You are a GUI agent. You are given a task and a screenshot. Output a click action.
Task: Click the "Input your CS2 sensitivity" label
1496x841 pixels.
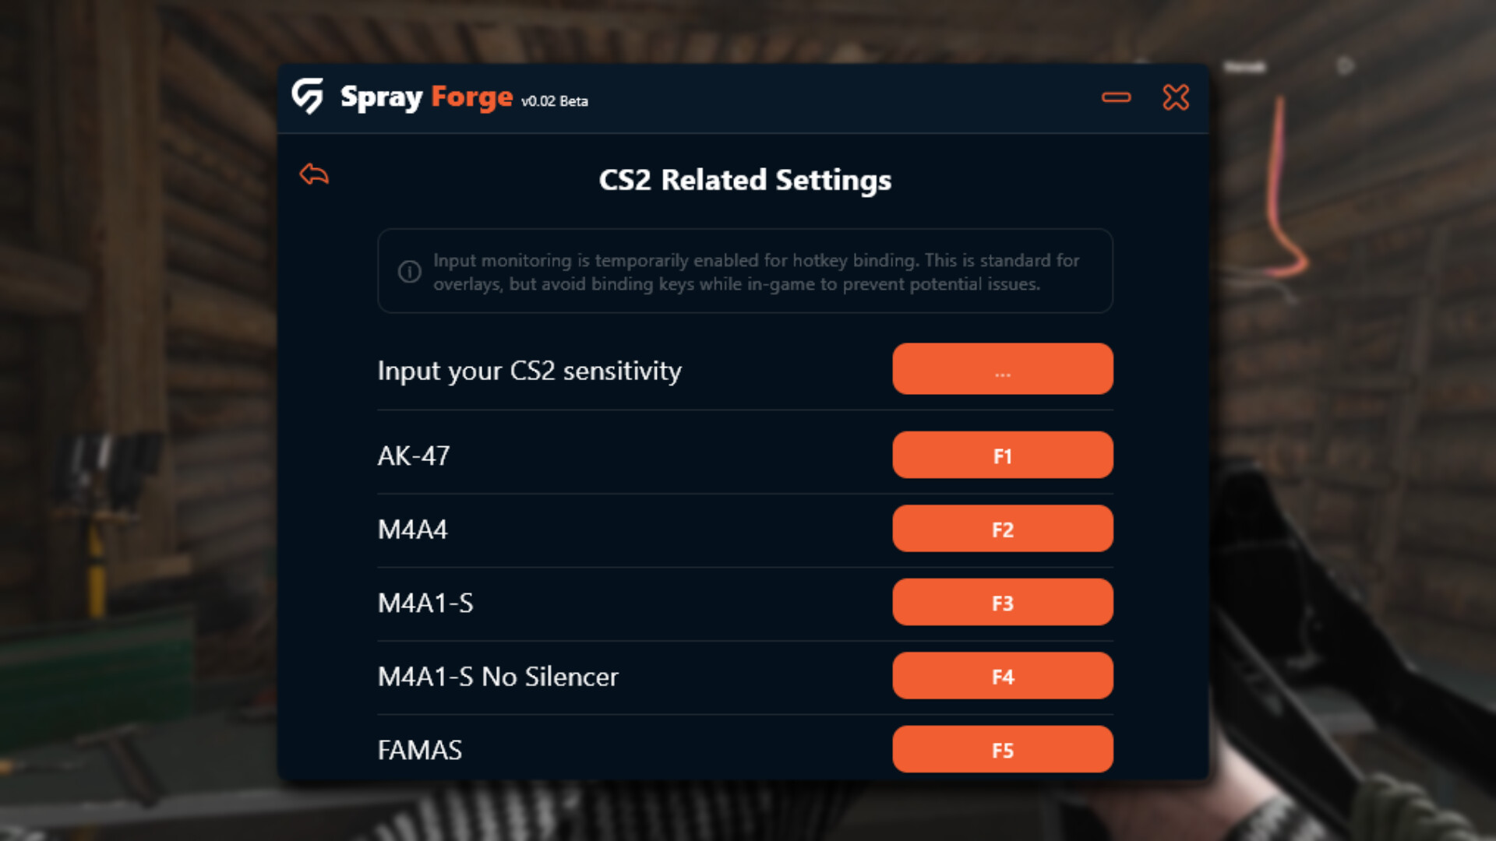pos(529,371)
